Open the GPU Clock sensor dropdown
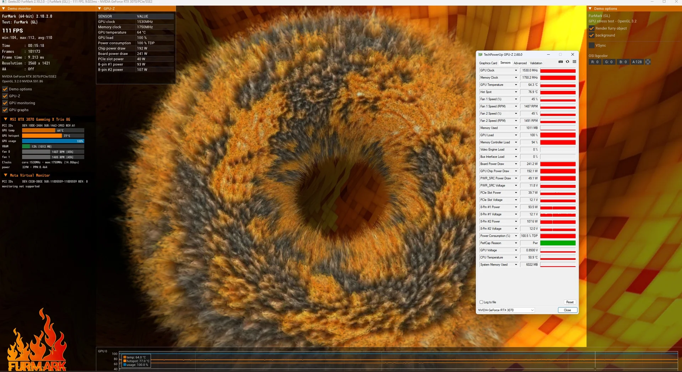 tap(516, 70)
